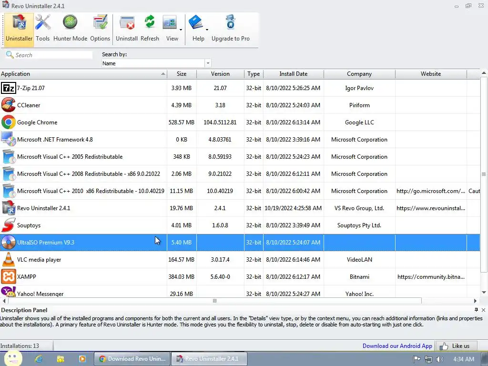Click the VideoLAN company cell
Viewport: 488px width, 366px height.
[359, 260]
